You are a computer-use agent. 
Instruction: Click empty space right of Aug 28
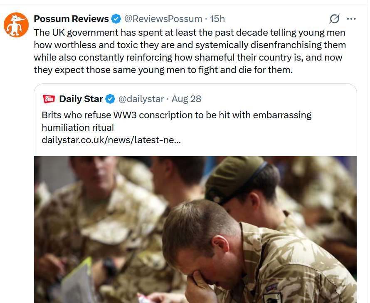pyautogui.click(x=279, y=99)
